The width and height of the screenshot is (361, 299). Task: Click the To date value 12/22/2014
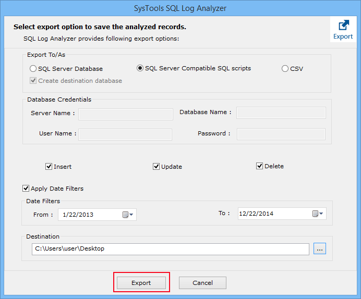click(x=256, y=214)
